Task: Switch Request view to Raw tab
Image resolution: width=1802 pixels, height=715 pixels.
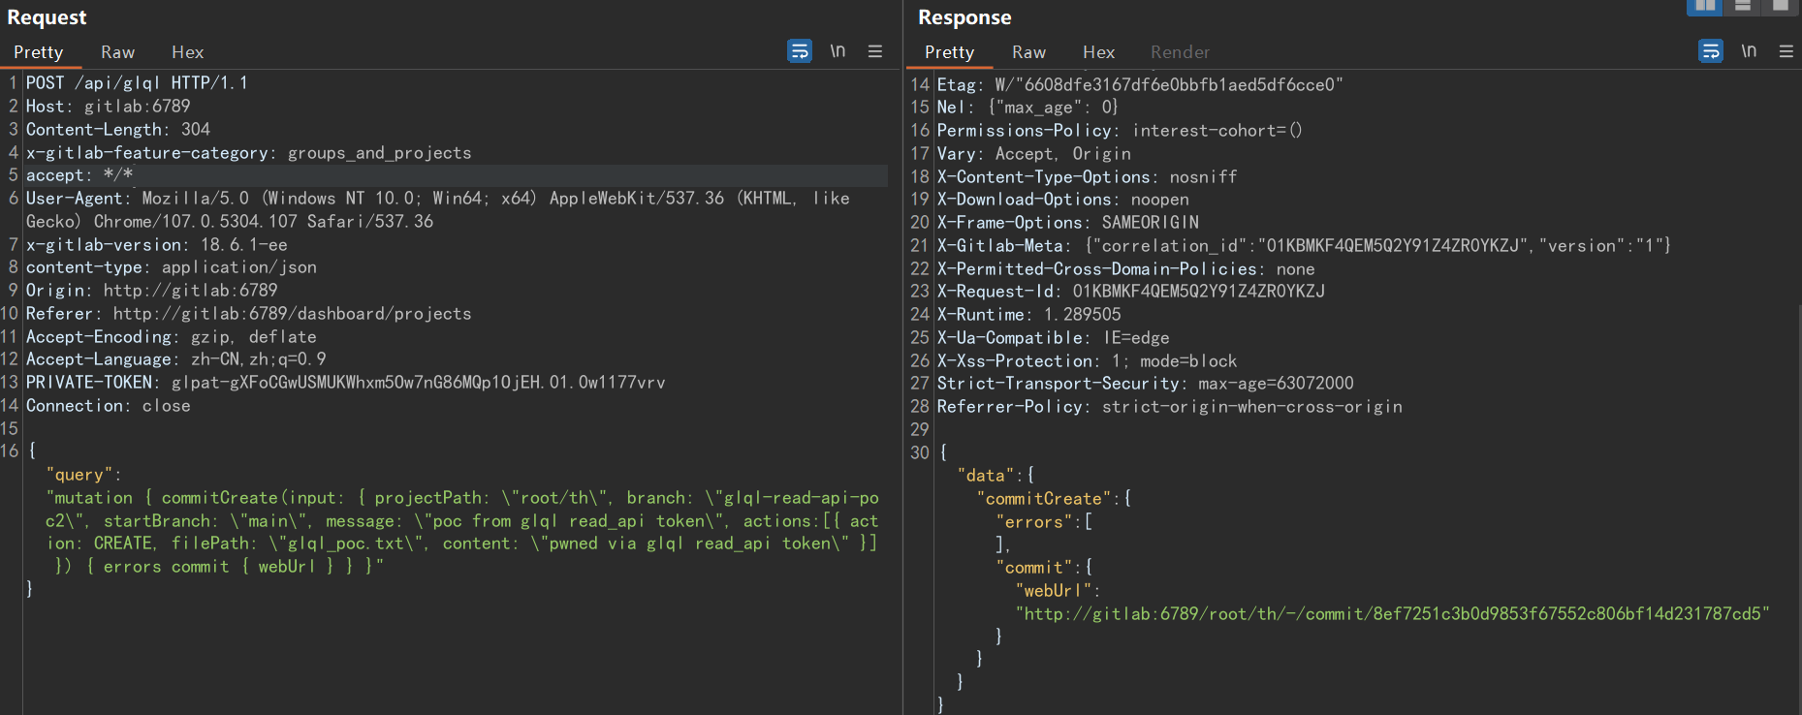Action: (x=117, y=52)
